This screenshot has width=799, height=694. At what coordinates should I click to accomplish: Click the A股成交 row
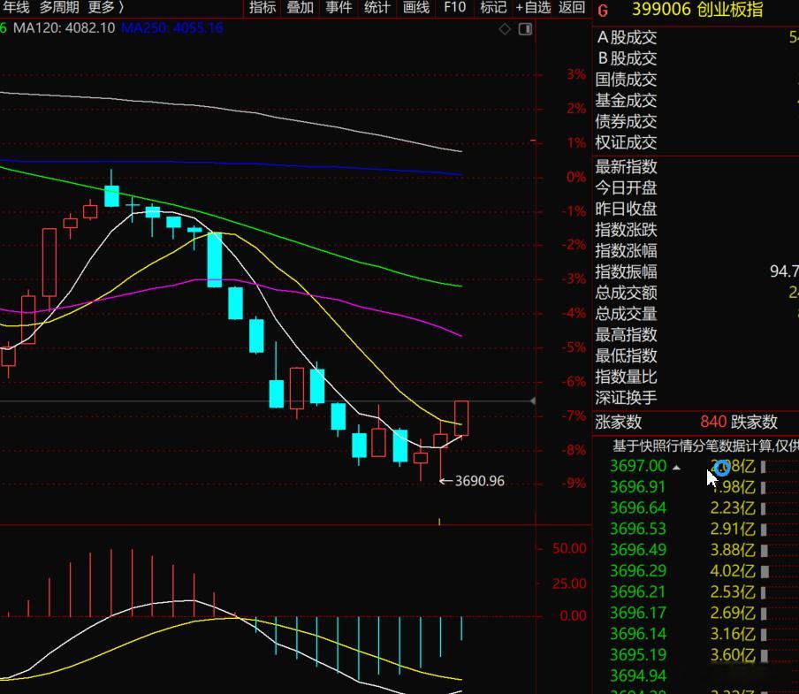point(696,38)
